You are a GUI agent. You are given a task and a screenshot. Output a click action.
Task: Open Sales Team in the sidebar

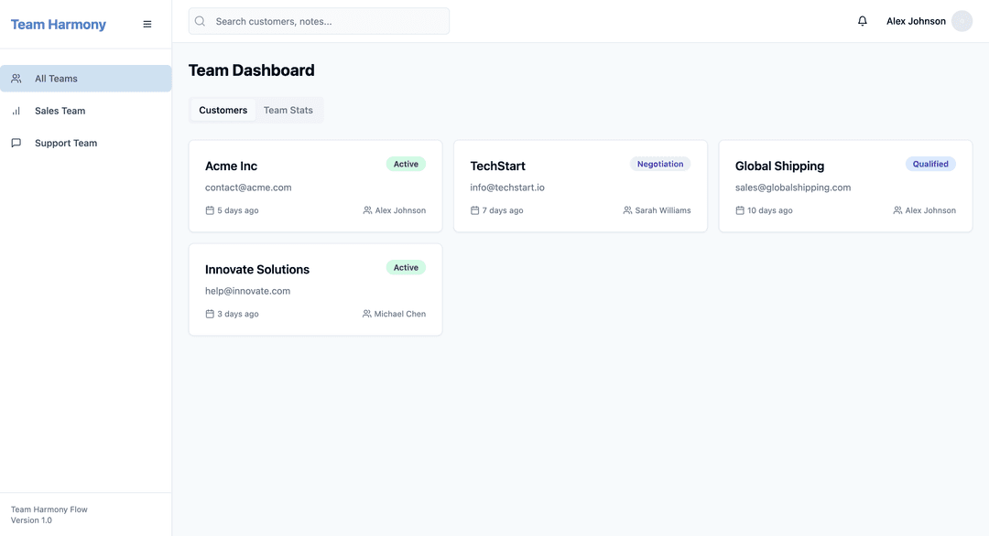click(60, 111)
